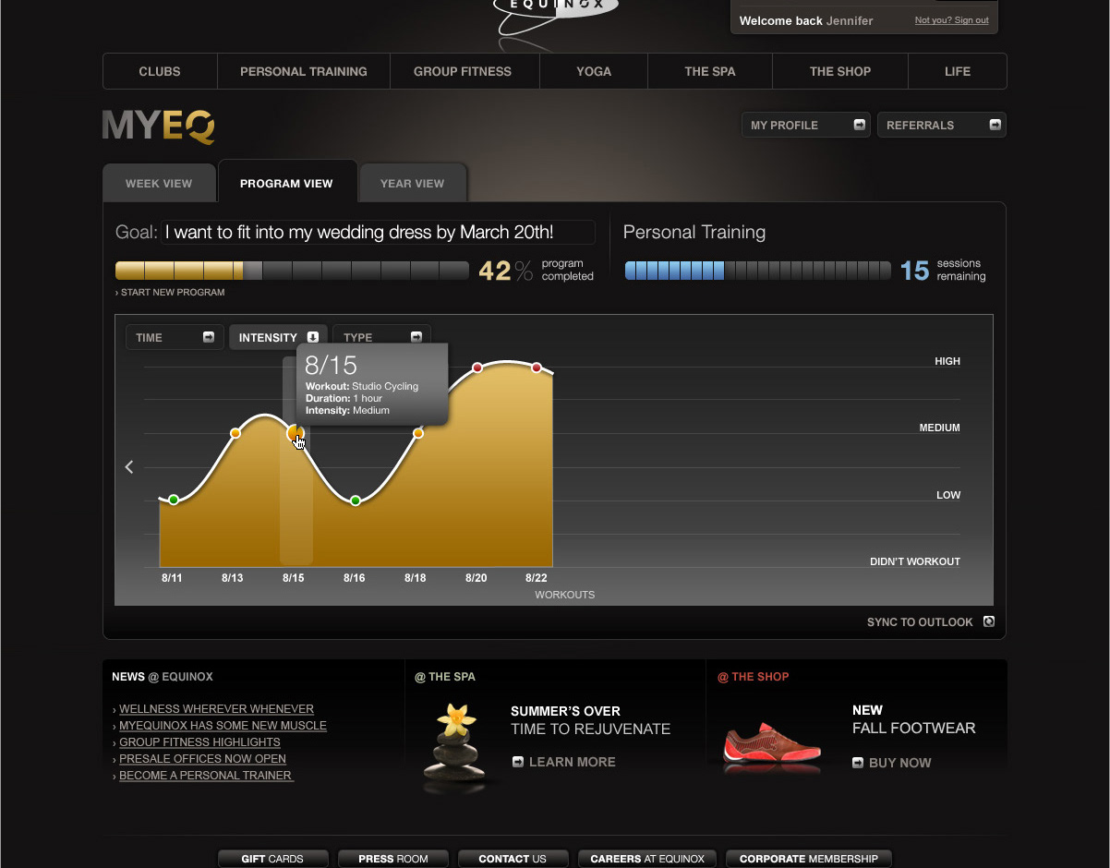The image size is (1110, 868).
Task: Open the Clubs menu
Action: coord(160,71)
